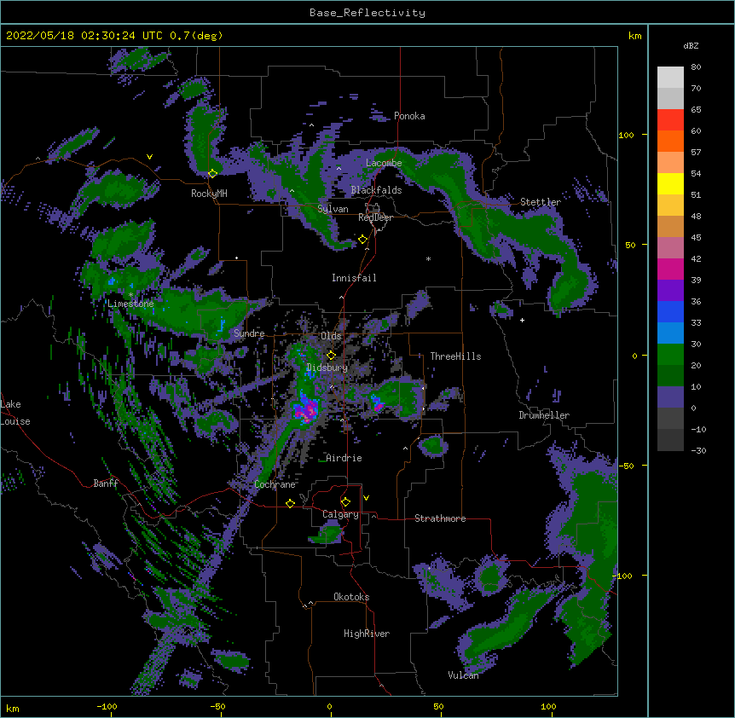Click the Base_Reflectivity title text
This screenshot has width=735, height=718.
tap(367, 13)
